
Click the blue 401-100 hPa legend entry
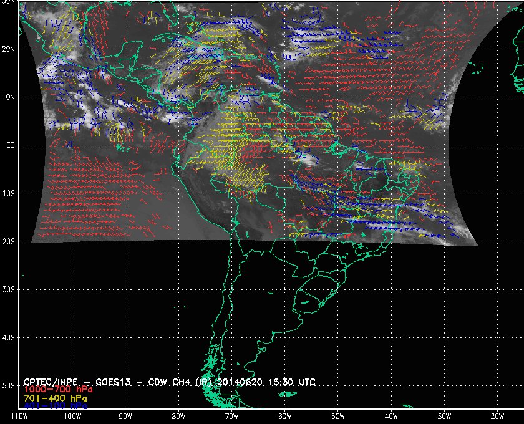pos(55,405)
